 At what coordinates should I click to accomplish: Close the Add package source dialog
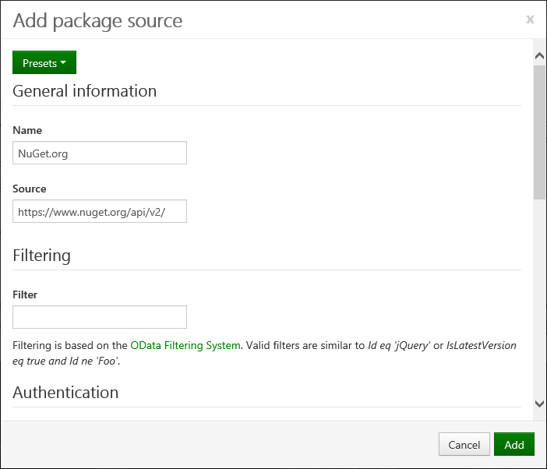pyautogui.click(x=531, y=19)
